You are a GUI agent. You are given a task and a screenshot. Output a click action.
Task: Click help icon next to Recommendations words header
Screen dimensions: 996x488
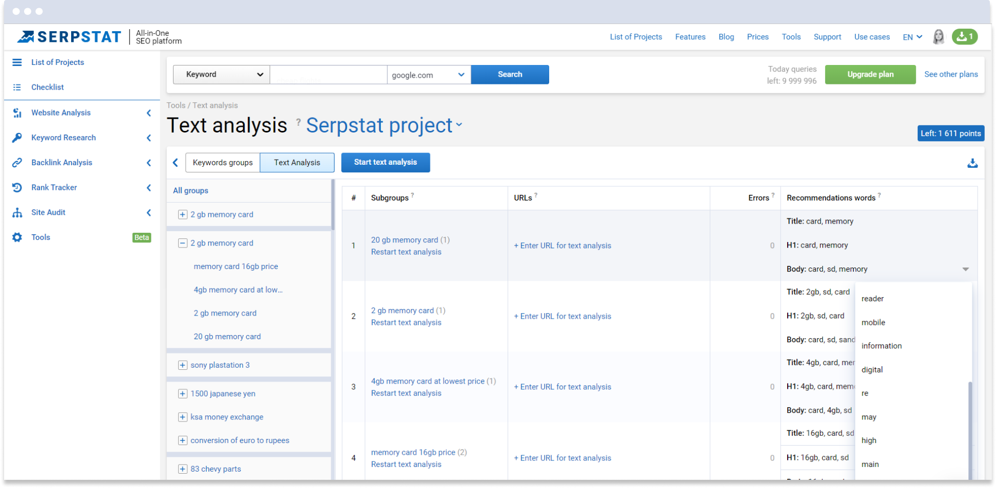pyautogui.click(x=879, y=195)
